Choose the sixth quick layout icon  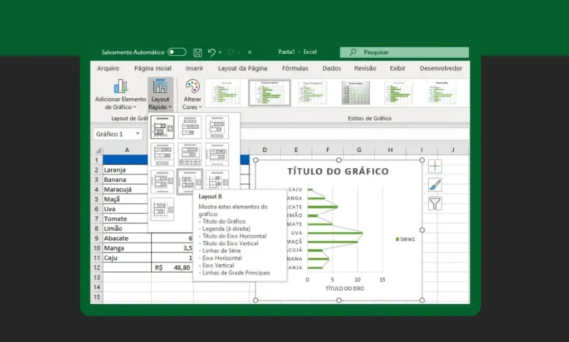click(x=217, y=154)
